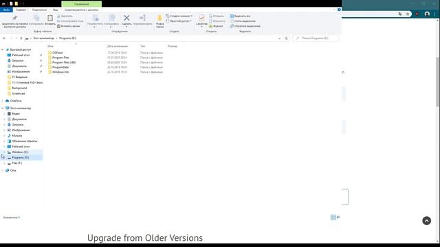Click the Explorer search box
Image resolution: width=440 pixels, height=247 pixels.
[x=316, y=38]
